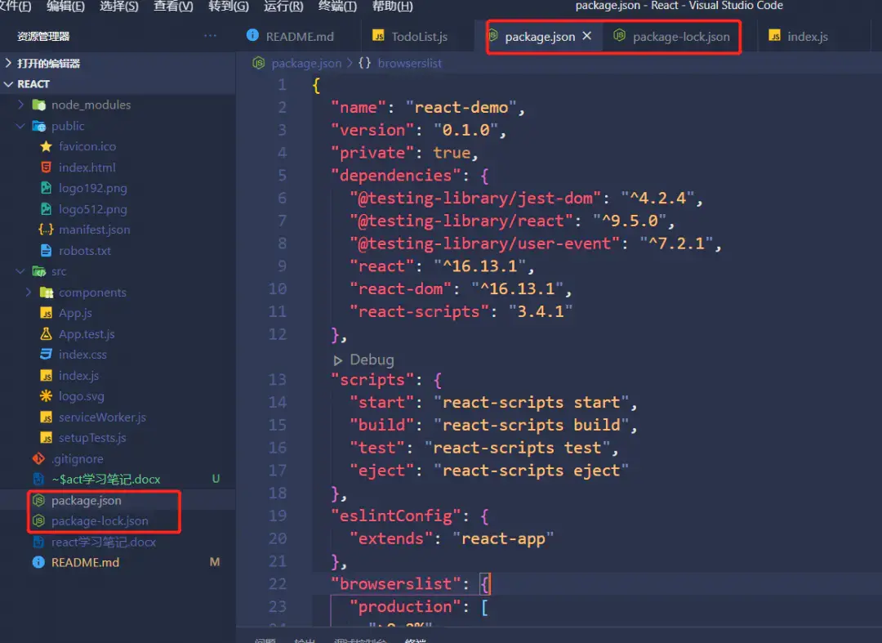Click the favicon.ico star icon
The width and height of the screenshot is (882, 643).
[46, 146]
